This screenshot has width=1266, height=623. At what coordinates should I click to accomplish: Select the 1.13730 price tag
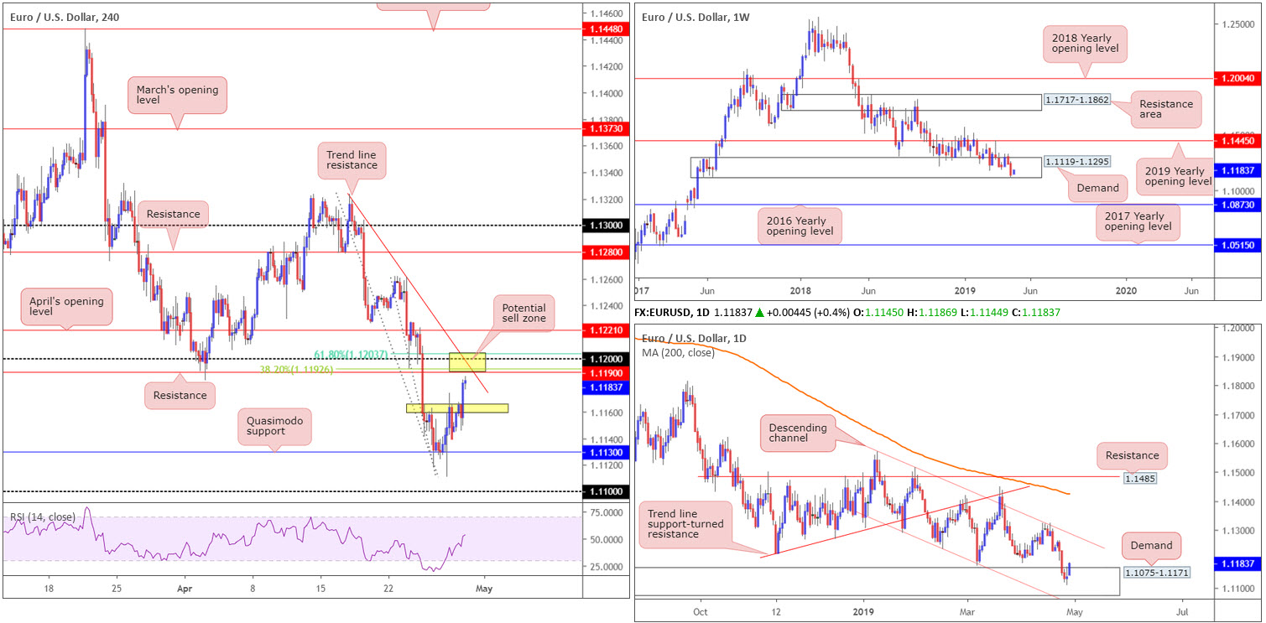pyautogui.click(x=605, y=129)
